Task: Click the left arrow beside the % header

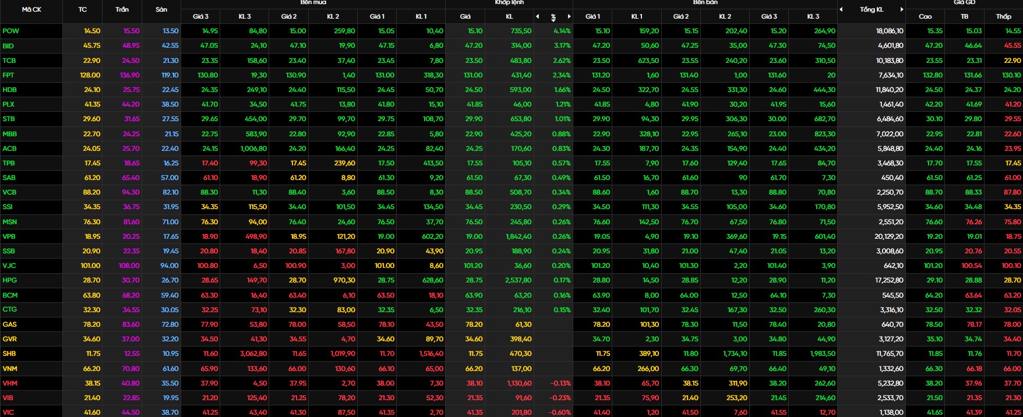Action: click(537, 17)
